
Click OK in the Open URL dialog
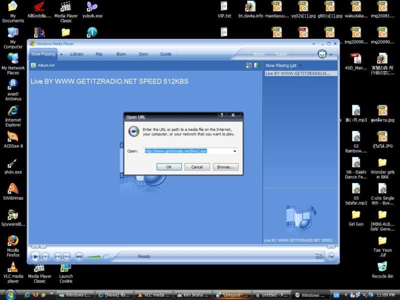tap(169, 167)
